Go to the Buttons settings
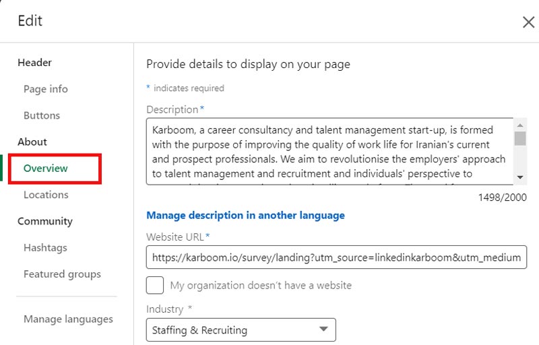 click(x=42, y=115)
